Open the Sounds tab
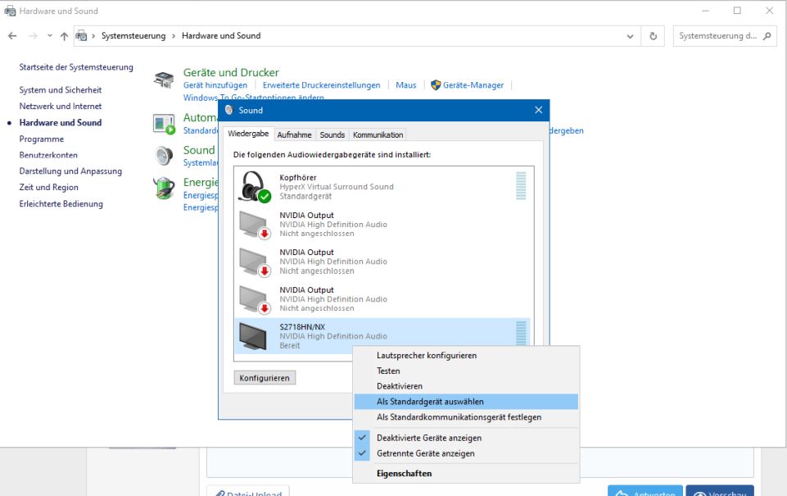The height and width of the screenshot is (496, 787). point(332,134)
